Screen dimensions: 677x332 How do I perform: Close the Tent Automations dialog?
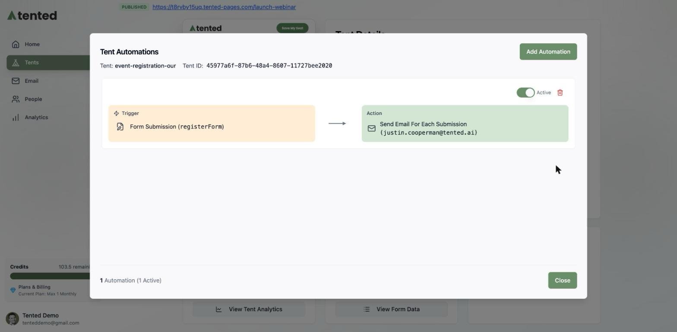click(562, 280)
